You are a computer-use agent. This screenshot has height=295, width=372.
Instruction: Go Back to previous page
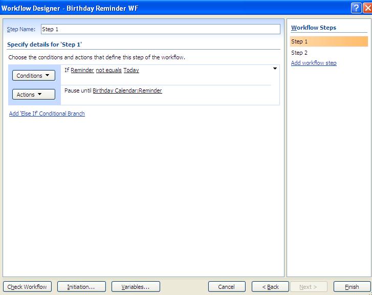[x=270, y=287]
